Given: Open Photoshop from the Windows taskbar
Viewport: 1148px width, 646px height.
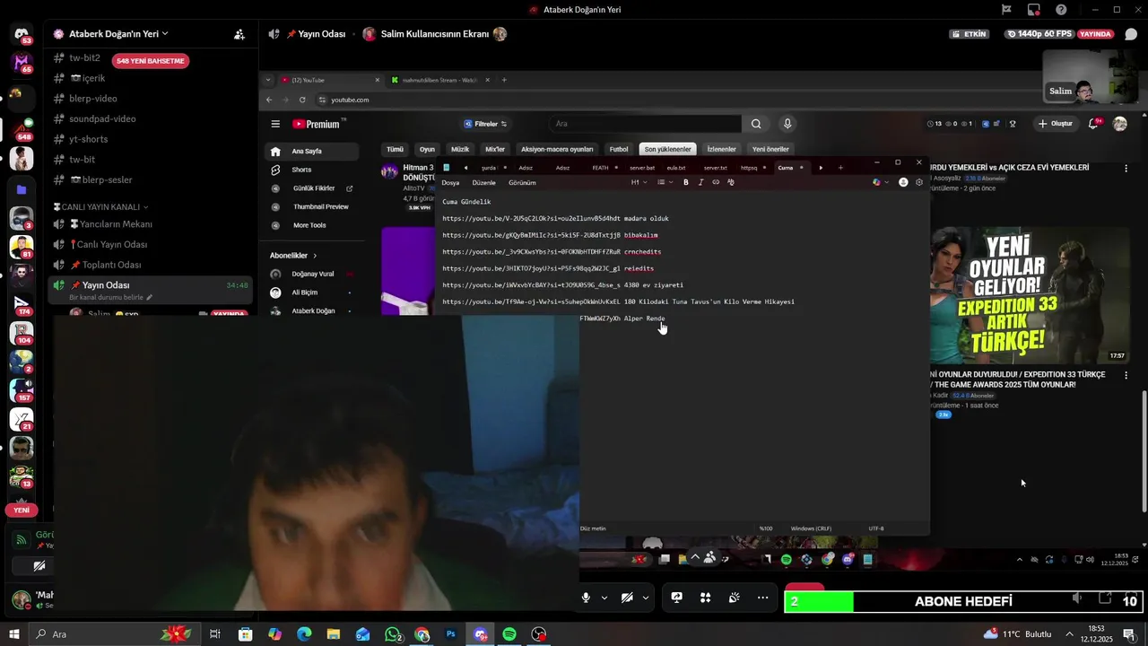Looking at the screenshot, I should tap(451, 634).
